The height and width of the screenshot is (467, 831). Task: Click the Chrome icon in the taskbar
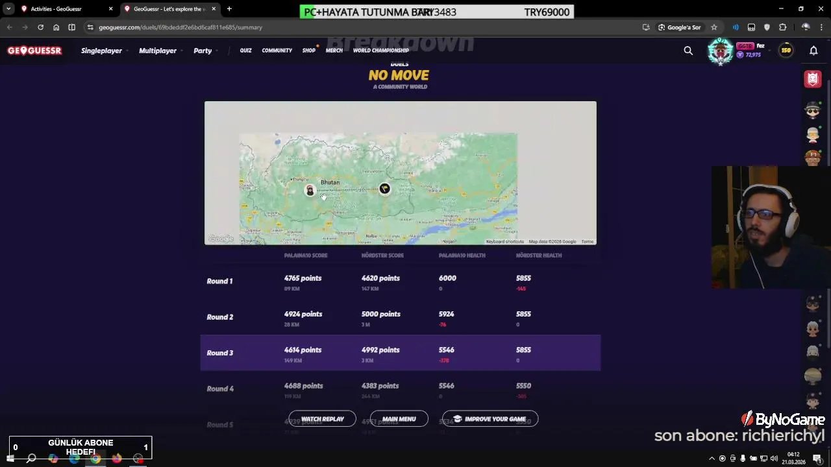click(x=95, y=459)
